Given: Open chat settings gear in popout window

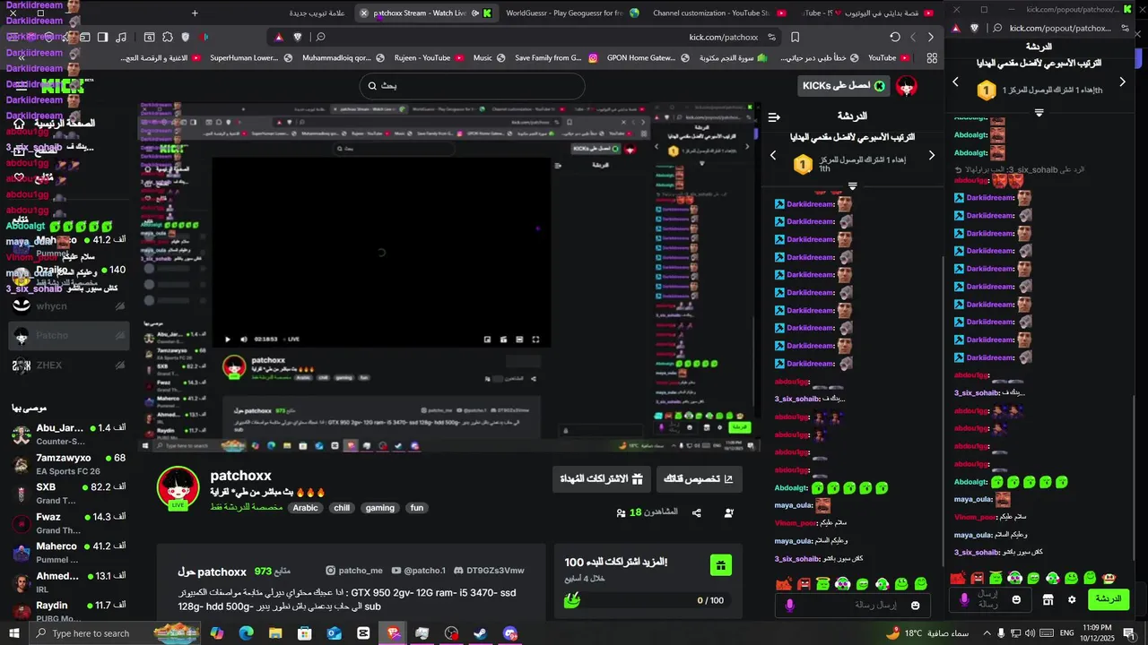Looking at the screenshot, I should (1072, 599).
